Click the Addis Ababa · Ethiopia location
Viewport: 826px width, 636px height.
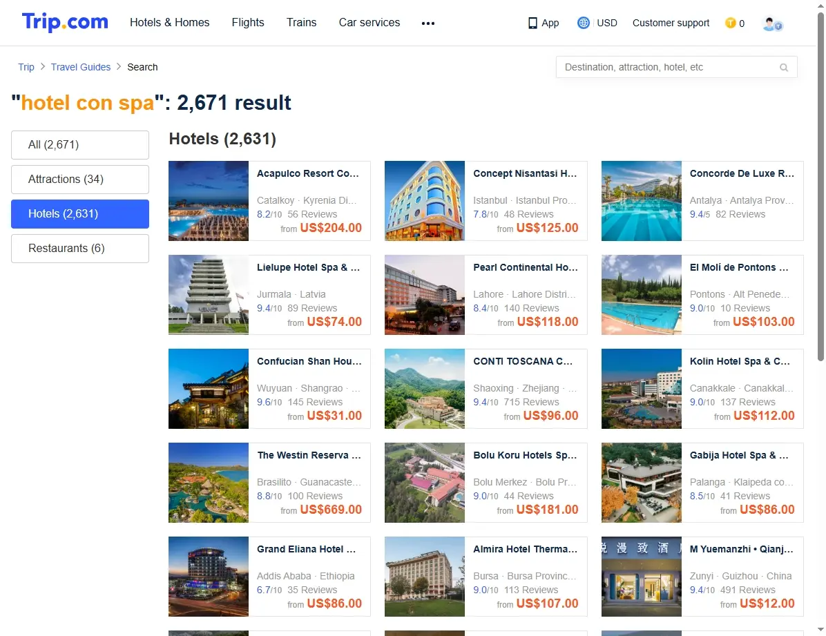[305, 576]
